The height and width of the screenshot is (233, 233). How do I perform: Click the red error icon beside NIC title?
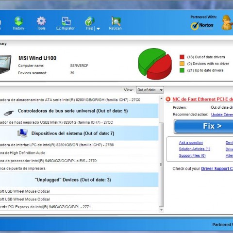[168, 99]
